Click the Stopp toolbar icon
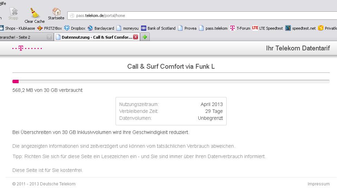Viewport: 337px width, 194px height. pyautogui.click(x=13, y=14)
